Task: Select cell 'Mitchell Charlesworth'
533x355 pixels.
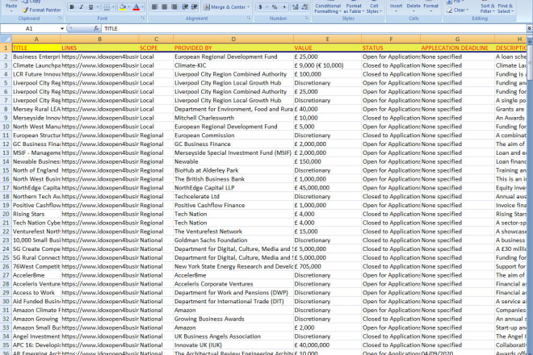Action: tap(233, 118)
